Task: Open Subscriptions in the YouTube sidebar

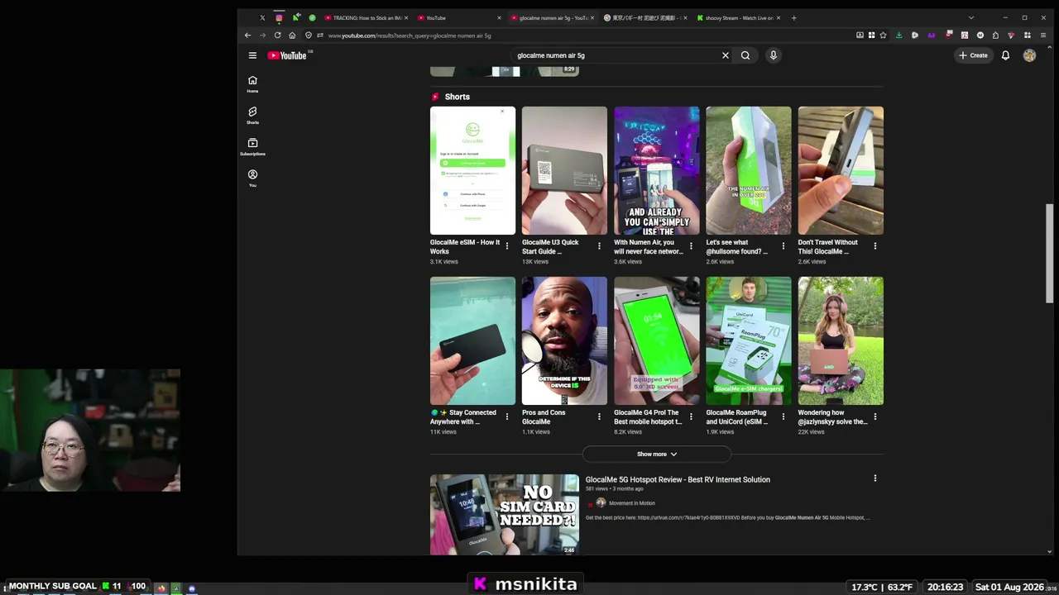Action: coord(252,146)
